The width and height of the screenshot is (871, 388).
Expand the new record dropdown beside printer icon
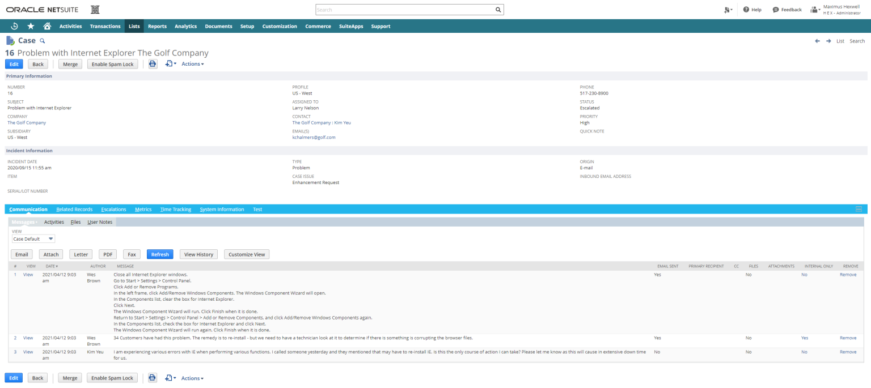coord(170,63)
